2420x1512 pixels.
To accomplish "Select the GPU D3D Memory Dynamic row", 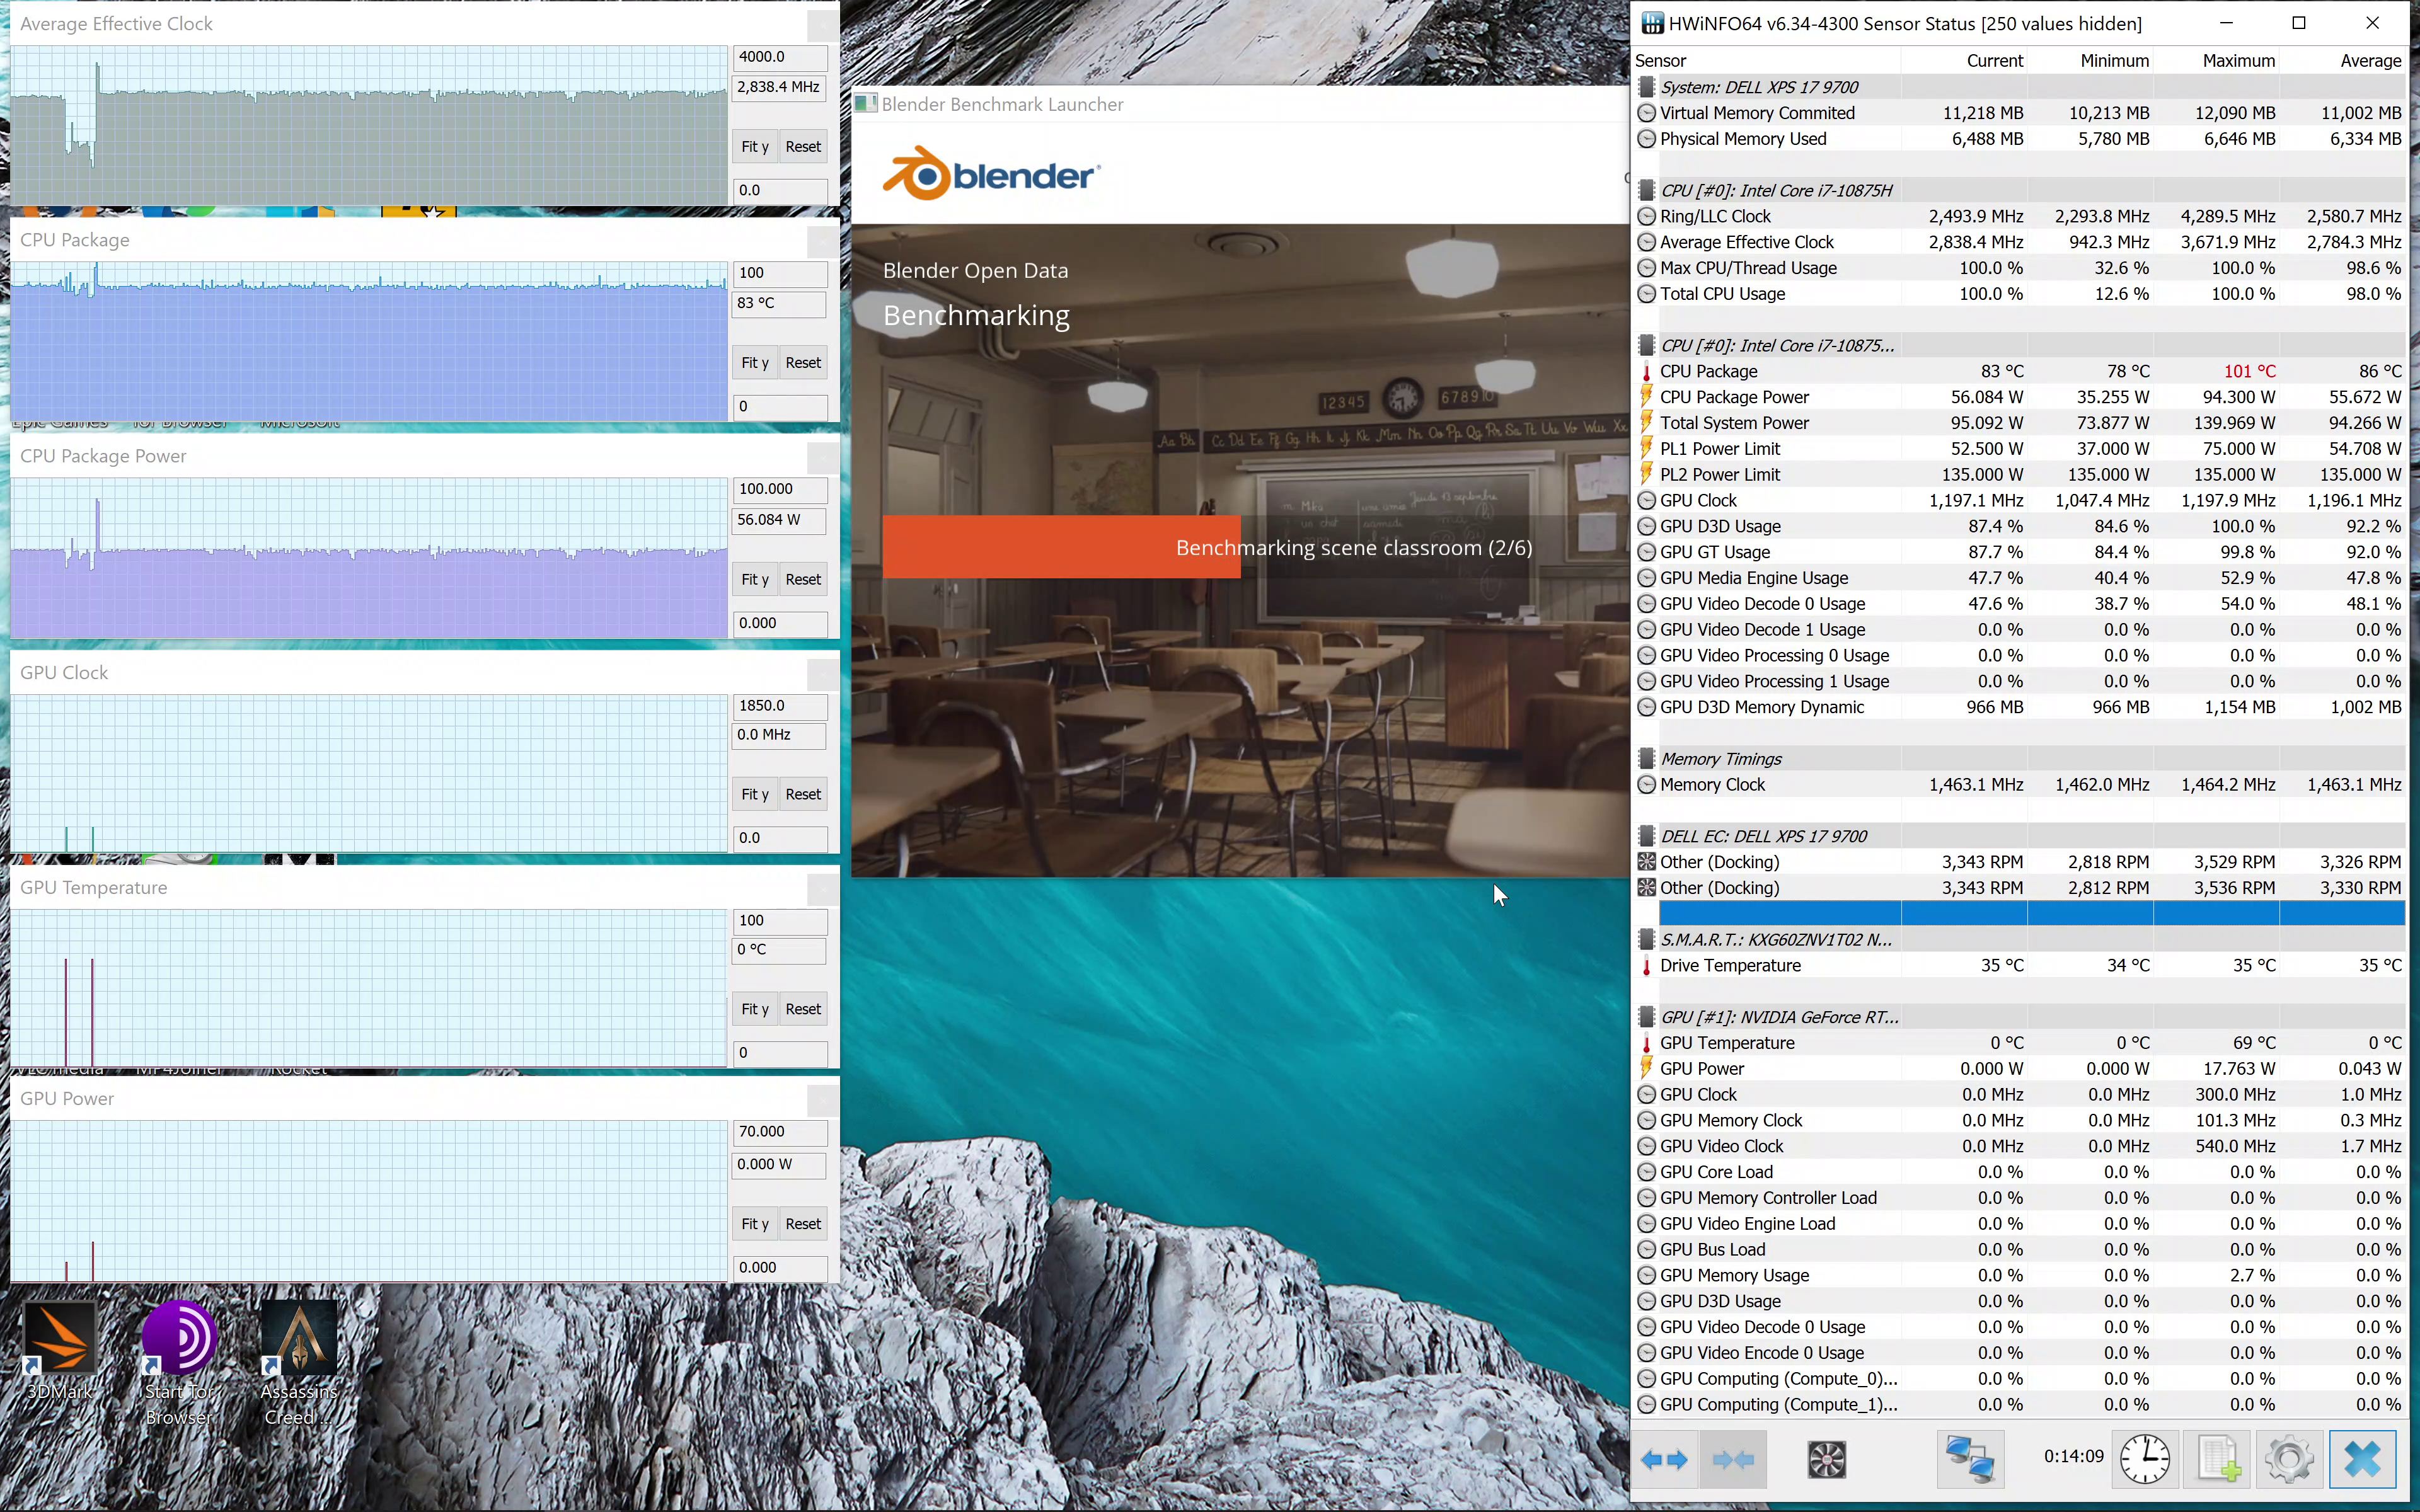I will coord(2020,707).
